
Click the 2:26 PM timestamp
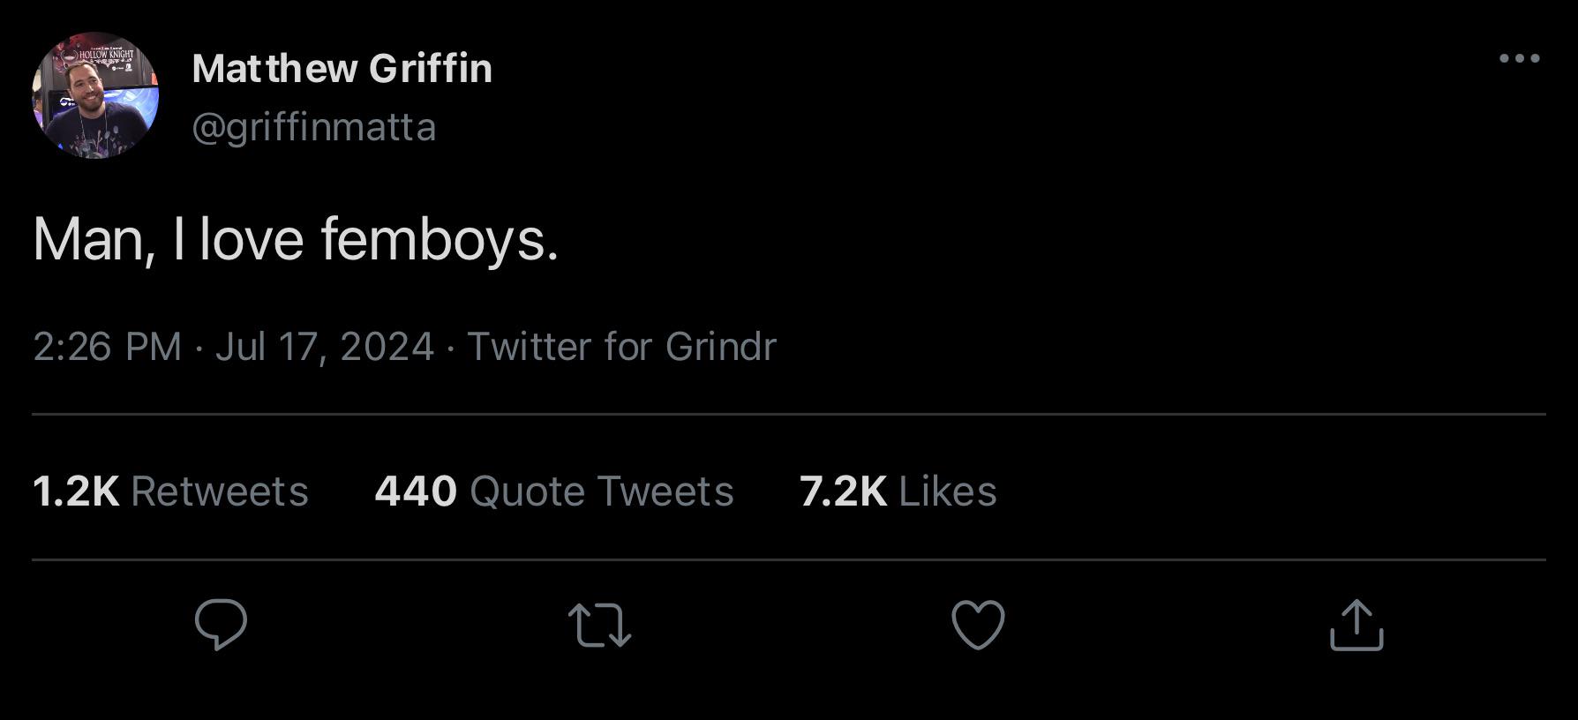(107, 347)
